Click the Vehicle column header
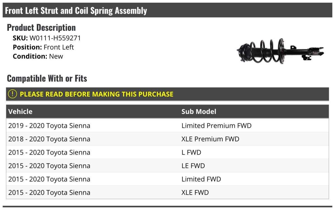Screen dimensions: 335x210 [20, 112]
